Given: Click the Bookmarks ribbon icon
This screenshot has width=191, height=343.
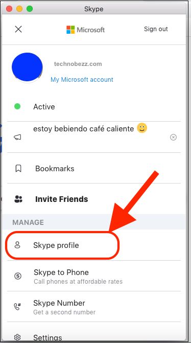Looking at the screenshot, I should [x=18, y=169].
